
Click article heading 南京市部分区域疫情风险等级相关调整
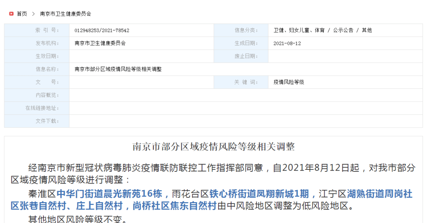coord(213,147)
